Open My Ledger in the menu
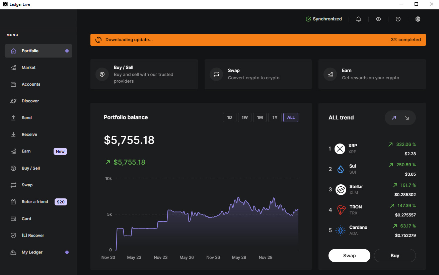Viewport: 439px width, 275px height. [39, 252]
